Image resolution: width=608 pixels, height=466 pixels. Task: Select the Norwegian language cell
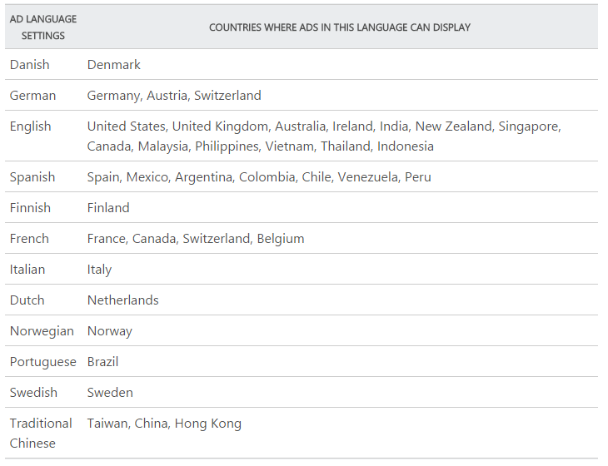[x=42, y=331]
